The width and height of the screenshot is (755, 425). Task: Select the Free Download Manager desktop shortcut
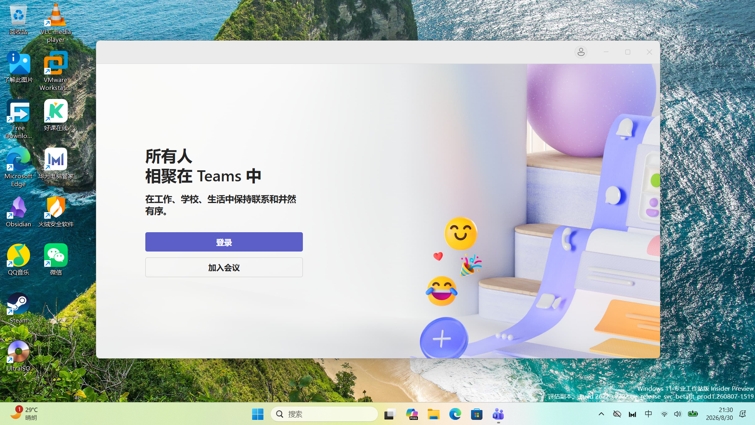click(19, 119)
